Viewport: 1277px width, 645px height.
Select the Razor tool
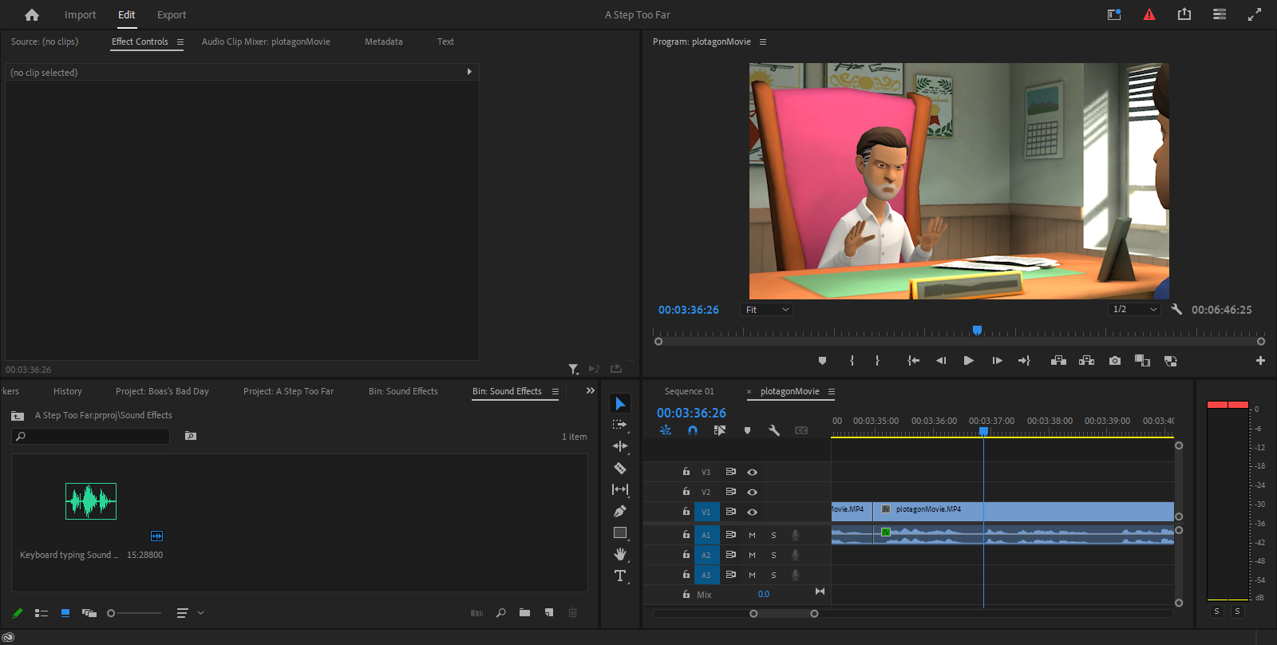pos(620,469)
